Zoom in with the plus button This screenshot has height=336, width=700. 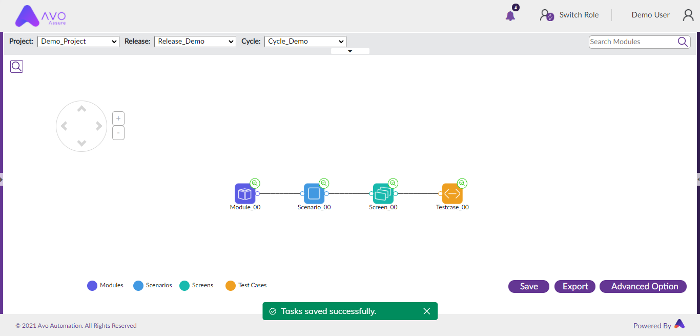tap(118, 118)
